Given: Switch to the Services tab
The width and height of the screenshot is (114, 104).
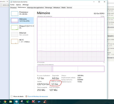Looking at the screenshot, I should (69, 8).
